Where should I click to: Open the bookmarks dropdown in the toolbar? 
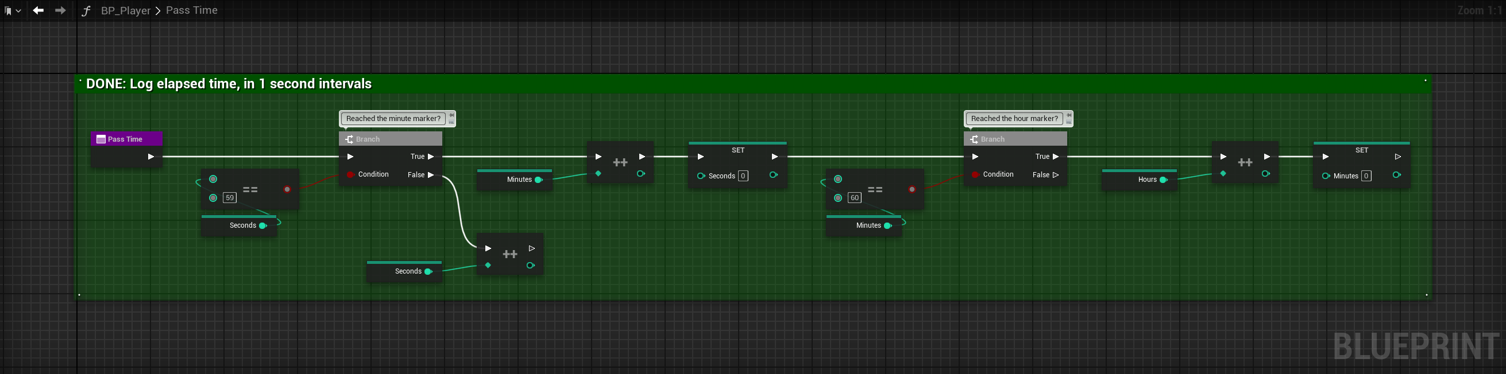point(12,10)
